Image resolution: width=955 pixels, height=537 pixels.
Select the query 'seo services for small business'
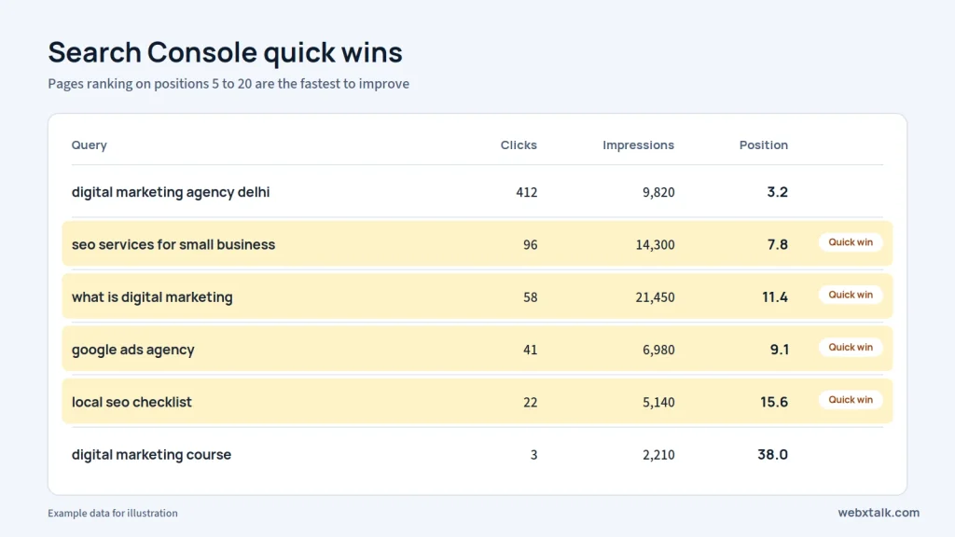[x=173, y=244]
